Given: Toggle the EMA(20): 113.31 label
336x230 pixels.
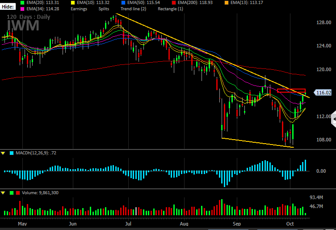Looking at the screenshot, I should pos(42,3).
